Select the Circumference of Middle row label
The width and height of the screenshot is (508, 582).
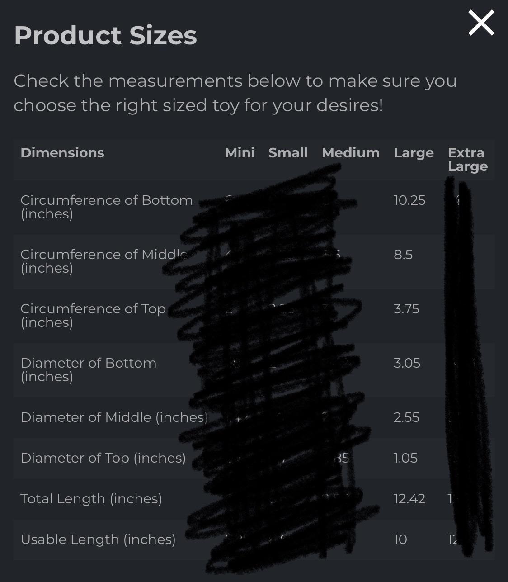(103, 261)
